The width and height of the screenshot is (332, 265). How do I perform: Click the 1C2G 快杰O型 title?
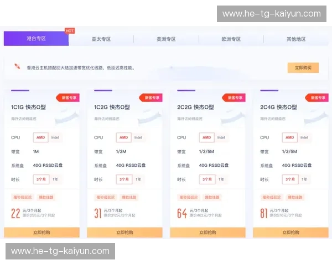112,107
